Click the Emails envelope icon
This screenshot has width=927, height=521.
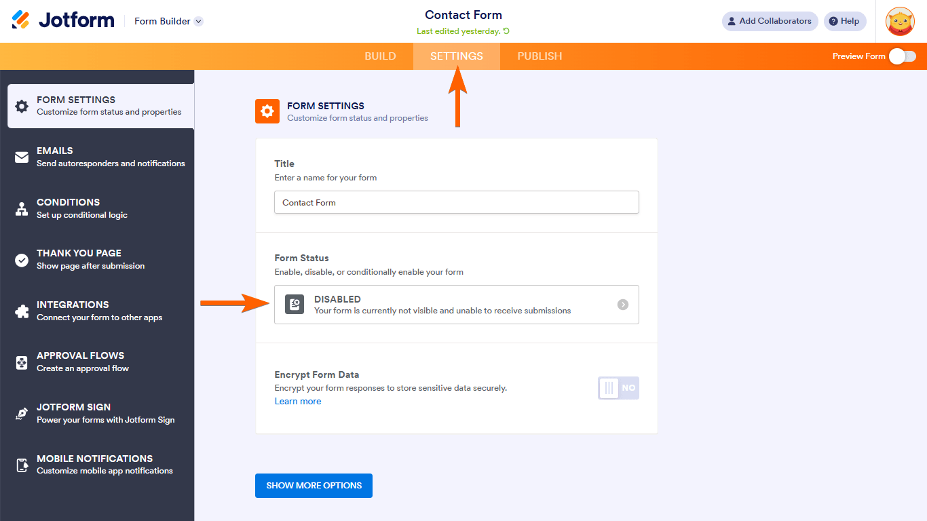[22, 157]
